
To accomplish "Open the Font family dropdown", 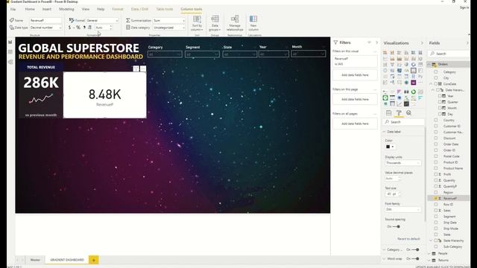I will point(402,209).
